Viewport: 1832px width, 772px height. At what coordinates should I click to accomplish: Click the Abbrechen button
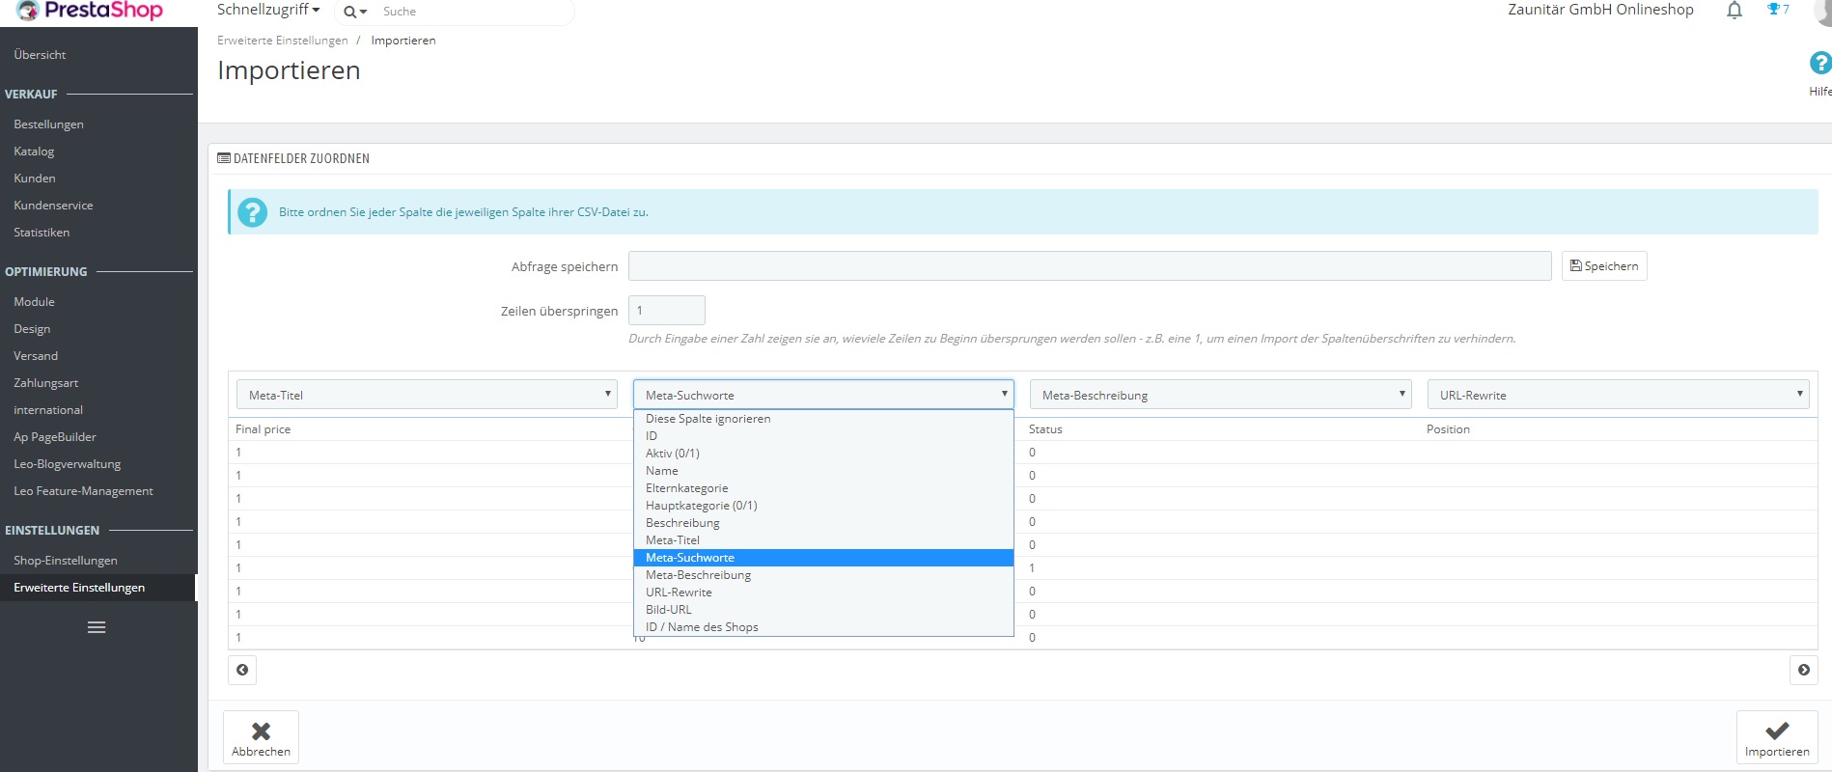point(261,737)
